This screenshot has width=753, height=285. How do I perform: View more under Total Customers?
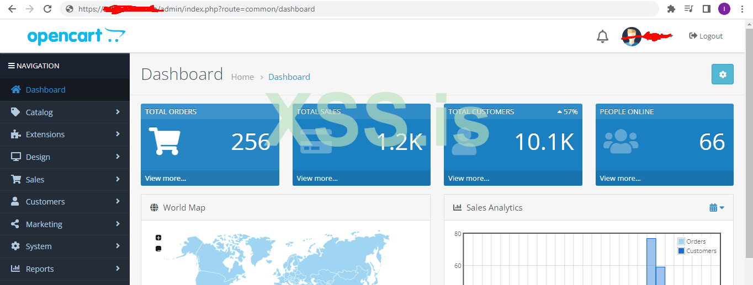pyautogui.click(x=469, y=178)
